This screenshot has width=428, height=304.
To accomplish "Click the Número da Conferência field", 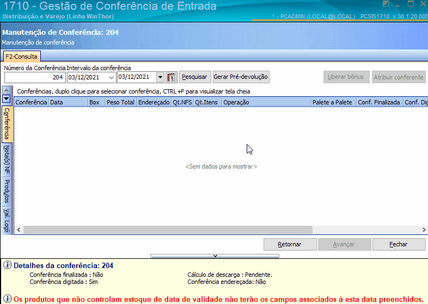I will coord(35,77).
